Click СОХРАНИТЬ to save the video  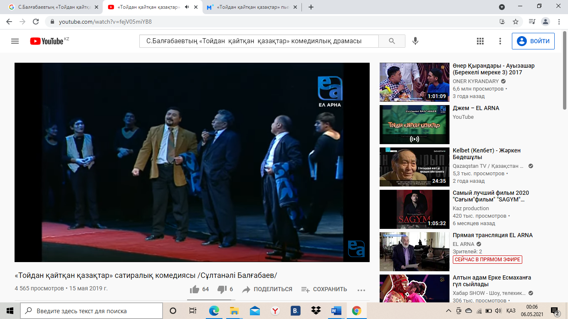[x=324, y=290]
